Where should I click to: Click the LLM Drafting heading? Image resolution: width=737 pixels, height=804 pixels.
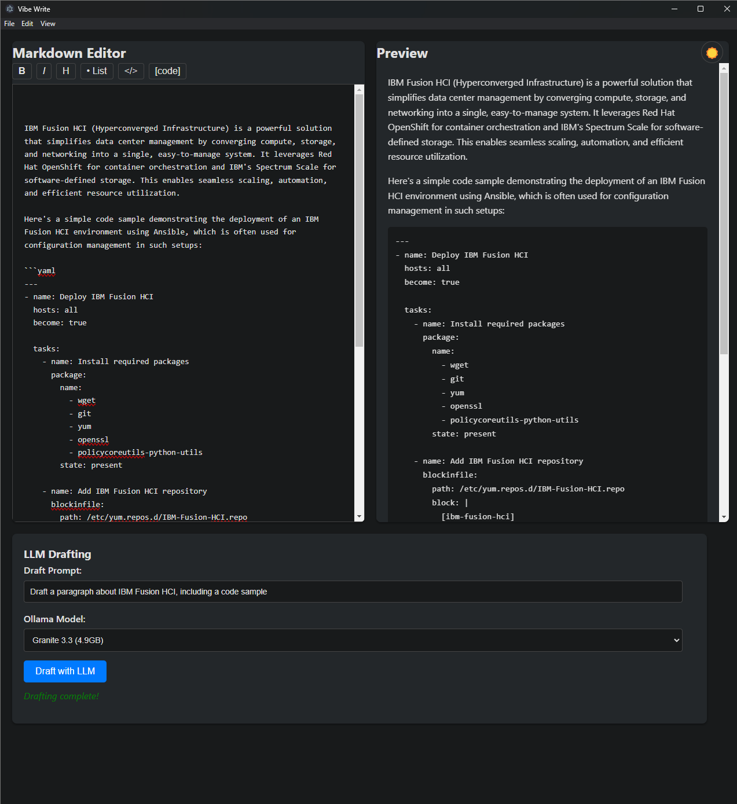(x=57, y=555)
